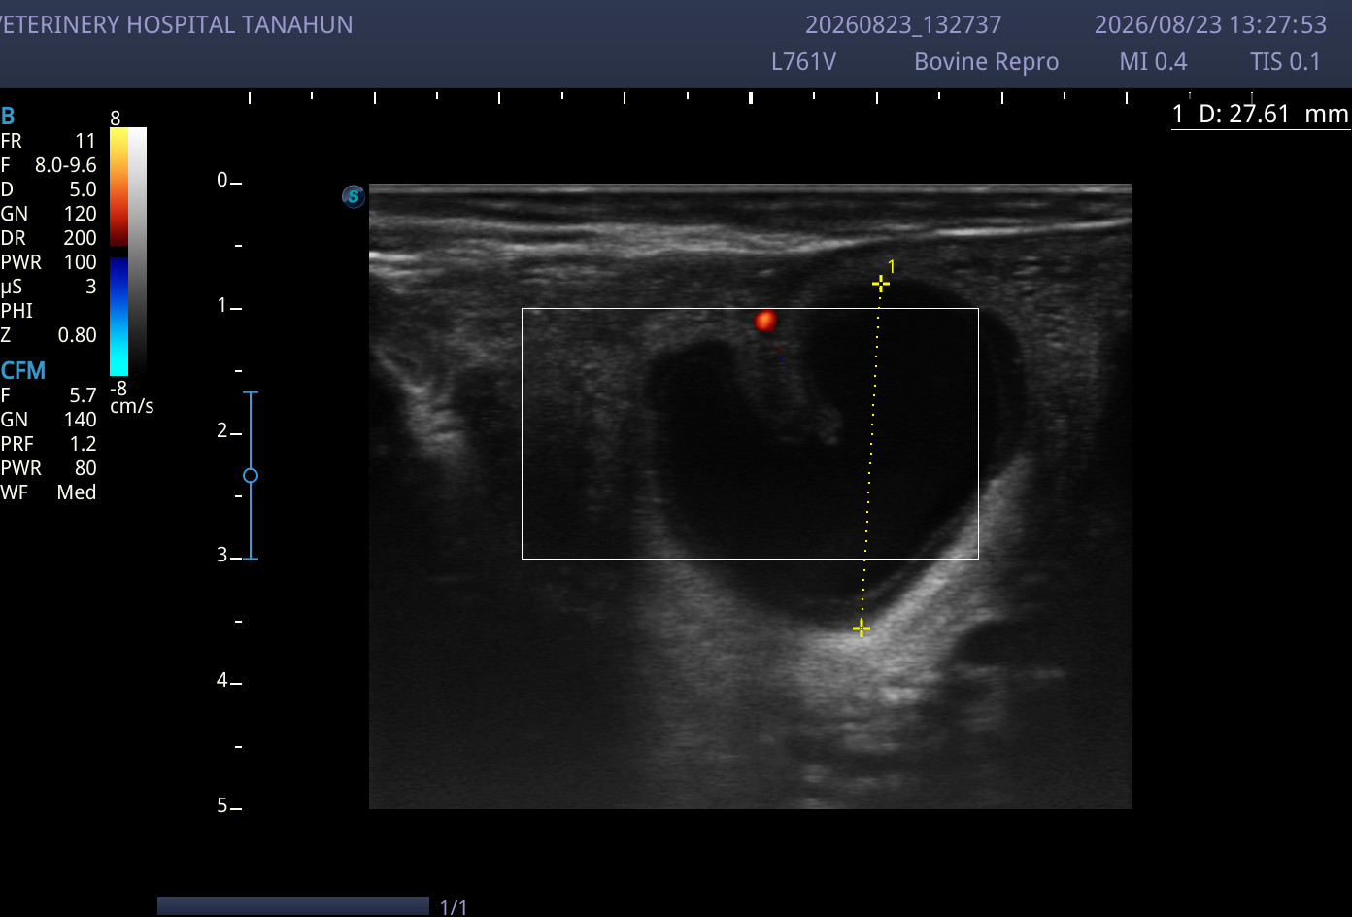Click the 8 at velocity scale top
This screenshot has width=1352, height=917.
[x=116, y=119]
